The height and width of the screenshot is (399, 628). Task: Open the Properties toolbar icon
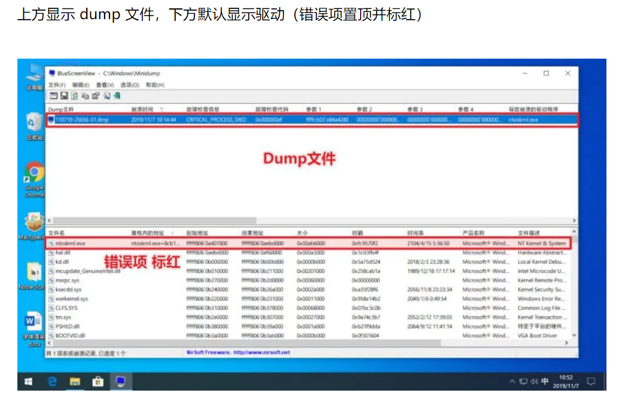[96, 96]
